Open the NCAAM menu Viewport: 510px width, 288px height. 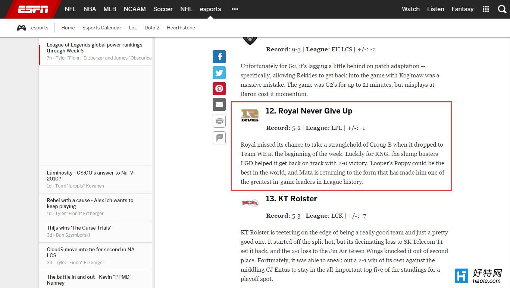tap(135, 9)
